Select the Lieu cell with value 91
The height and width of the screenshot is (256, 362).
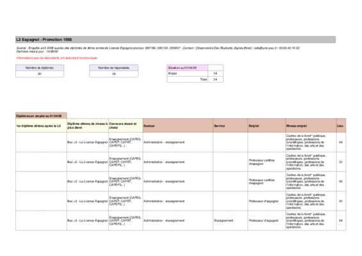point(341,201)
